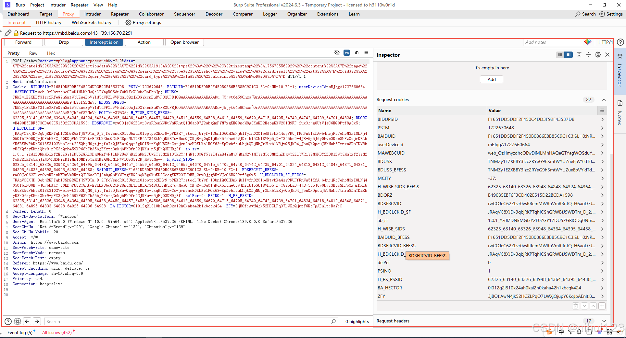Expand all Inspector sections icon
Viewport: 626px width, 338px height.
(x=579, y=55)
